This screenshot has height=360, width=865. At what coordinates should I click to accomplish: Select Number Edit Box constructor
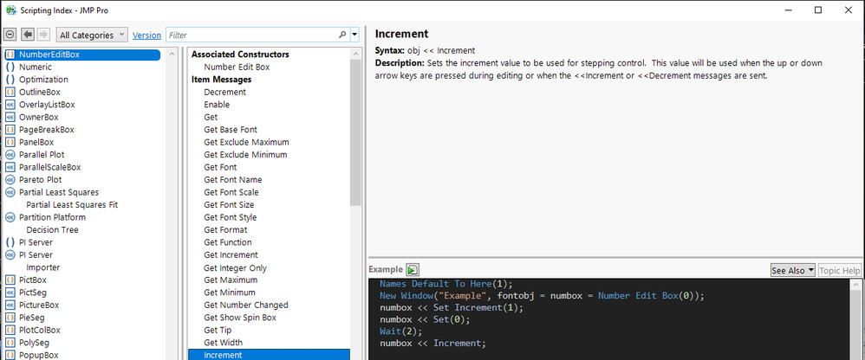click(237, 67)
